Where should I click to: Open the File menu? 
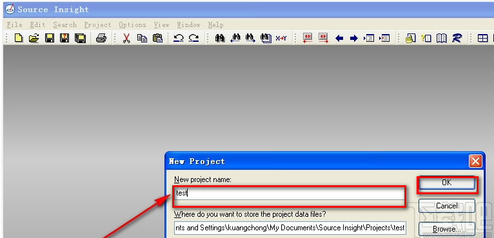[x=14, y=24]
